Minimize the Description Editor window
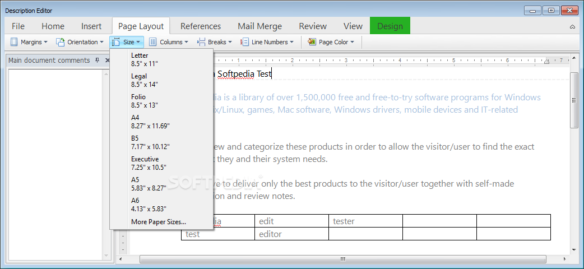Image resolution: width=584 pixels, height=269 pixels. point(533,11)
